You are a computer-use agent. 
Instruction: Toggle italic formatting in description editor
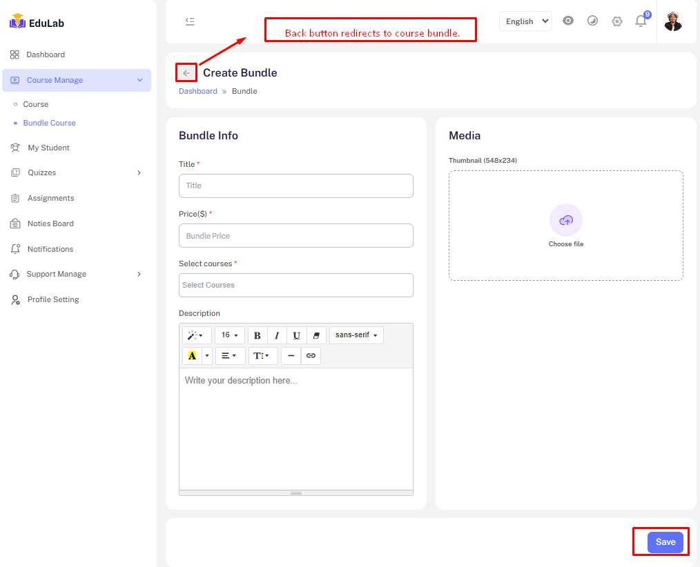[x=277, y=335]
